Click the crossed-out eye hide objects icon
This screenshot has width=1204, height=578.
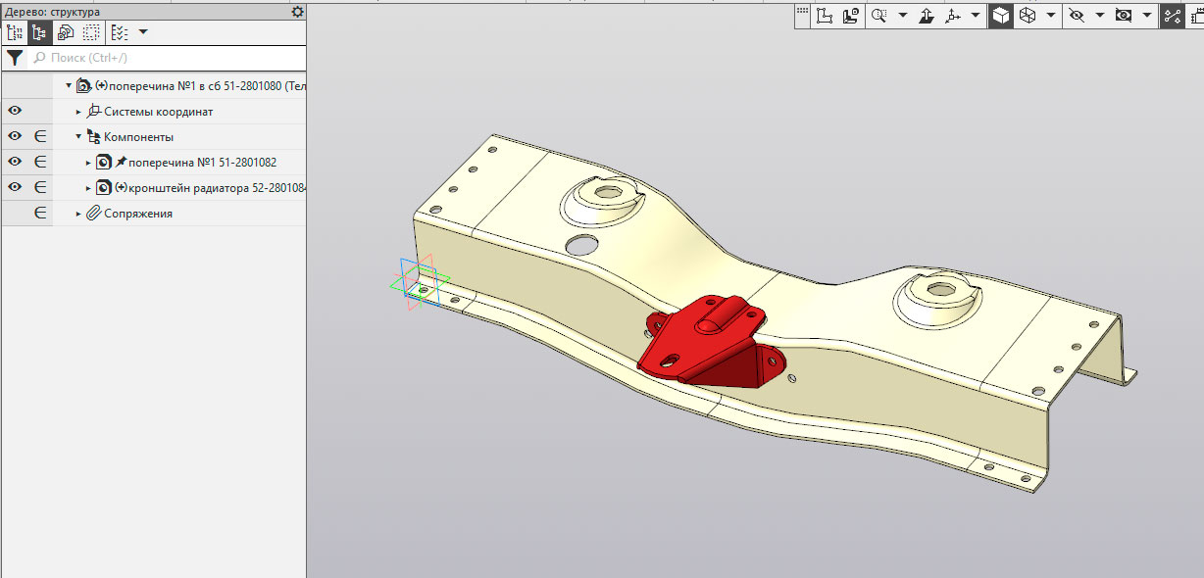click(1077, 16)
